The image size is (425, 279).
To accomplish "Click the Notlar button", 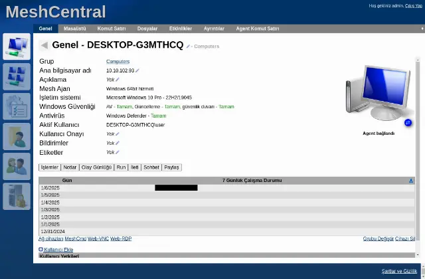I will 70,167.
